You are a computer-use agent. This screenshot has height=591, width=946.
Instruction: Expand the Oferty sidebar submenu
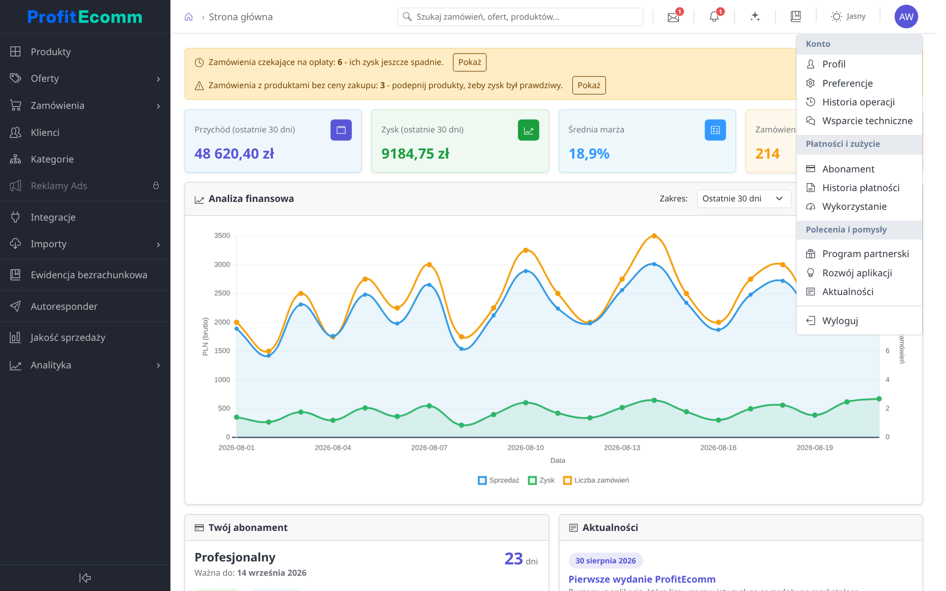pos(85,79)
